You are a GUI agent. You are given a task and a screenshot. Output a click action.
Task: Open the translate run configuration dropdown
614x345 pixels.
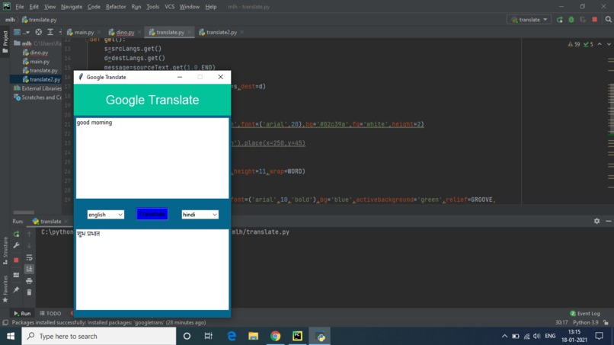pos(529,20)
